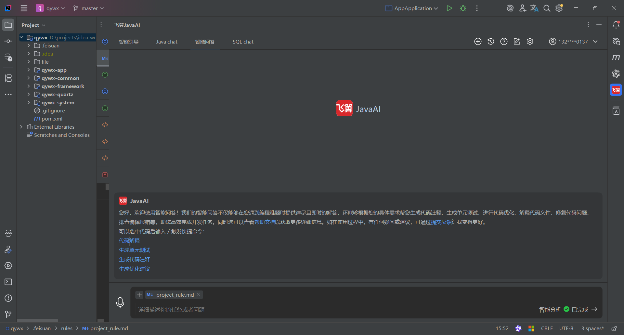
Task: Expand the .feisuan folder
Action: point(29,45)
